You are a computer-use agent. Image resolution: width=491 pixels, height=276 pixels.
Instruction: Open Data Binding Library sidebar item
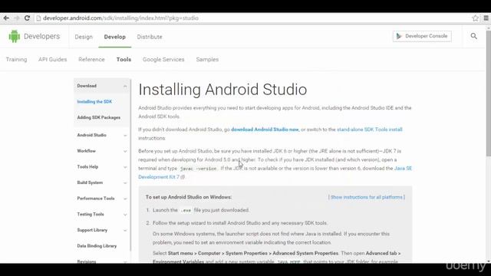coord(97,246)
